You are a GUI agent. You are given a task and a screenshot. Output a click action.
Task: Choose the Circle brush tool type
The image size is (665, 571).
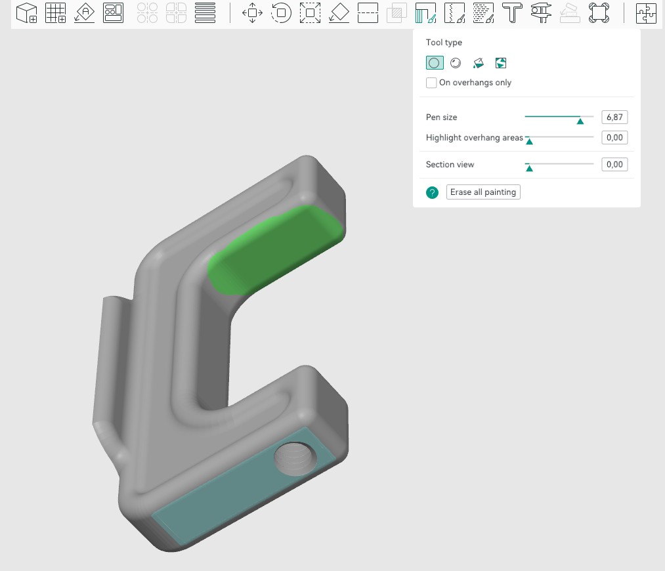(435, 63)
